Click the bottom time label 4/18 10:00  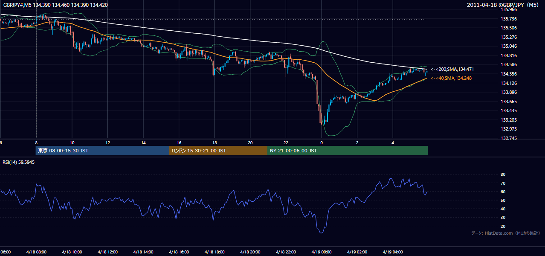(x=72, y=252)
